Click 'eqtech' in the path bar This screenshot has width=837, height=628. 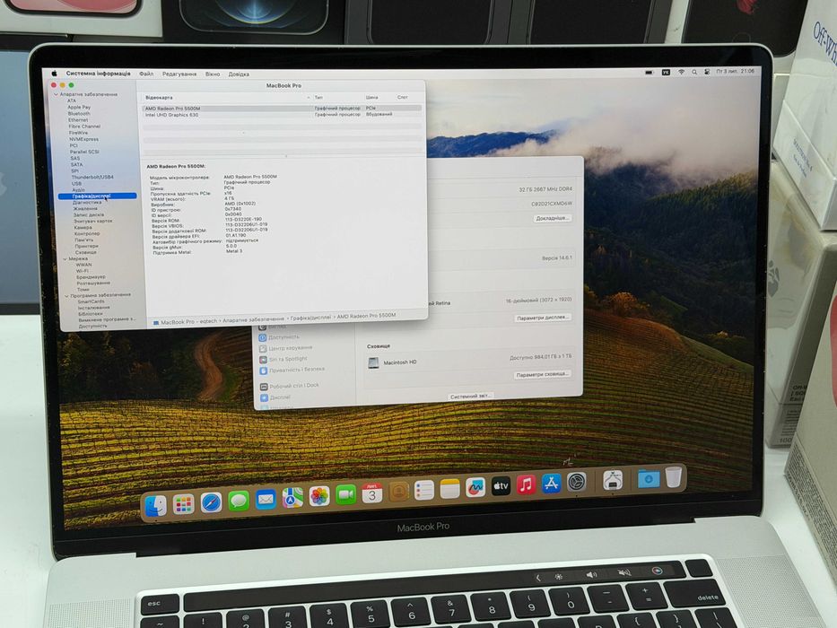pyautogui.click(x=208, y=321)
